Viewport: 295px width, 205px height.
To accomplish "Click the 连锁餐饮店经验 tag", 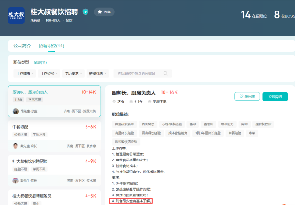I will click(x=126, y=142).
